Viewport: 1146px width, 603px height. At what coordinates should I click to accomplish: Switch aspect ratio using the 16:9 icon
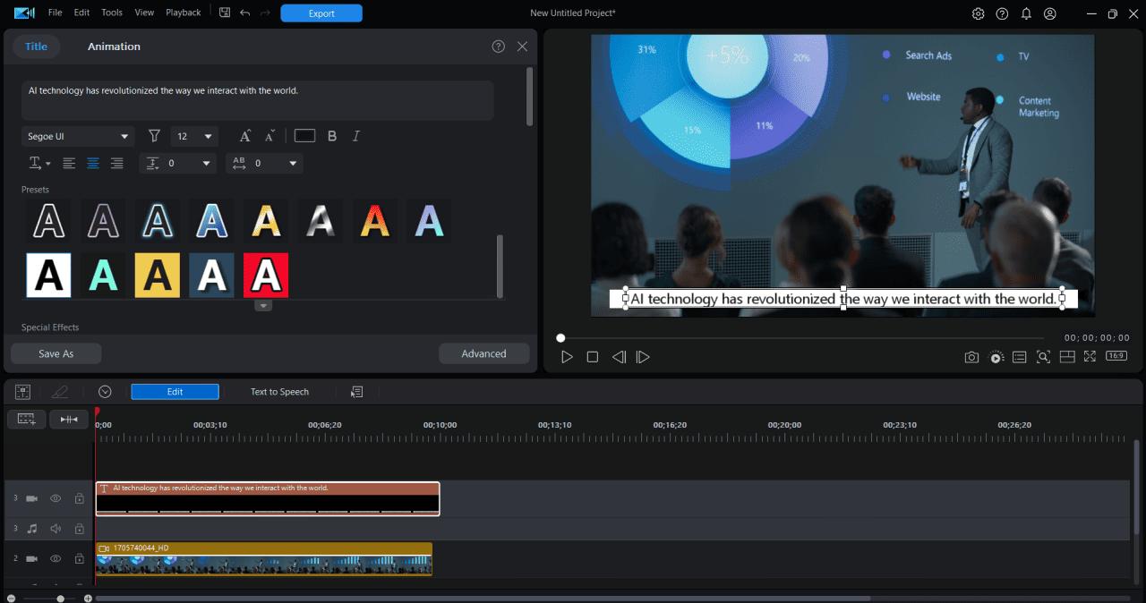point(1116,356)
